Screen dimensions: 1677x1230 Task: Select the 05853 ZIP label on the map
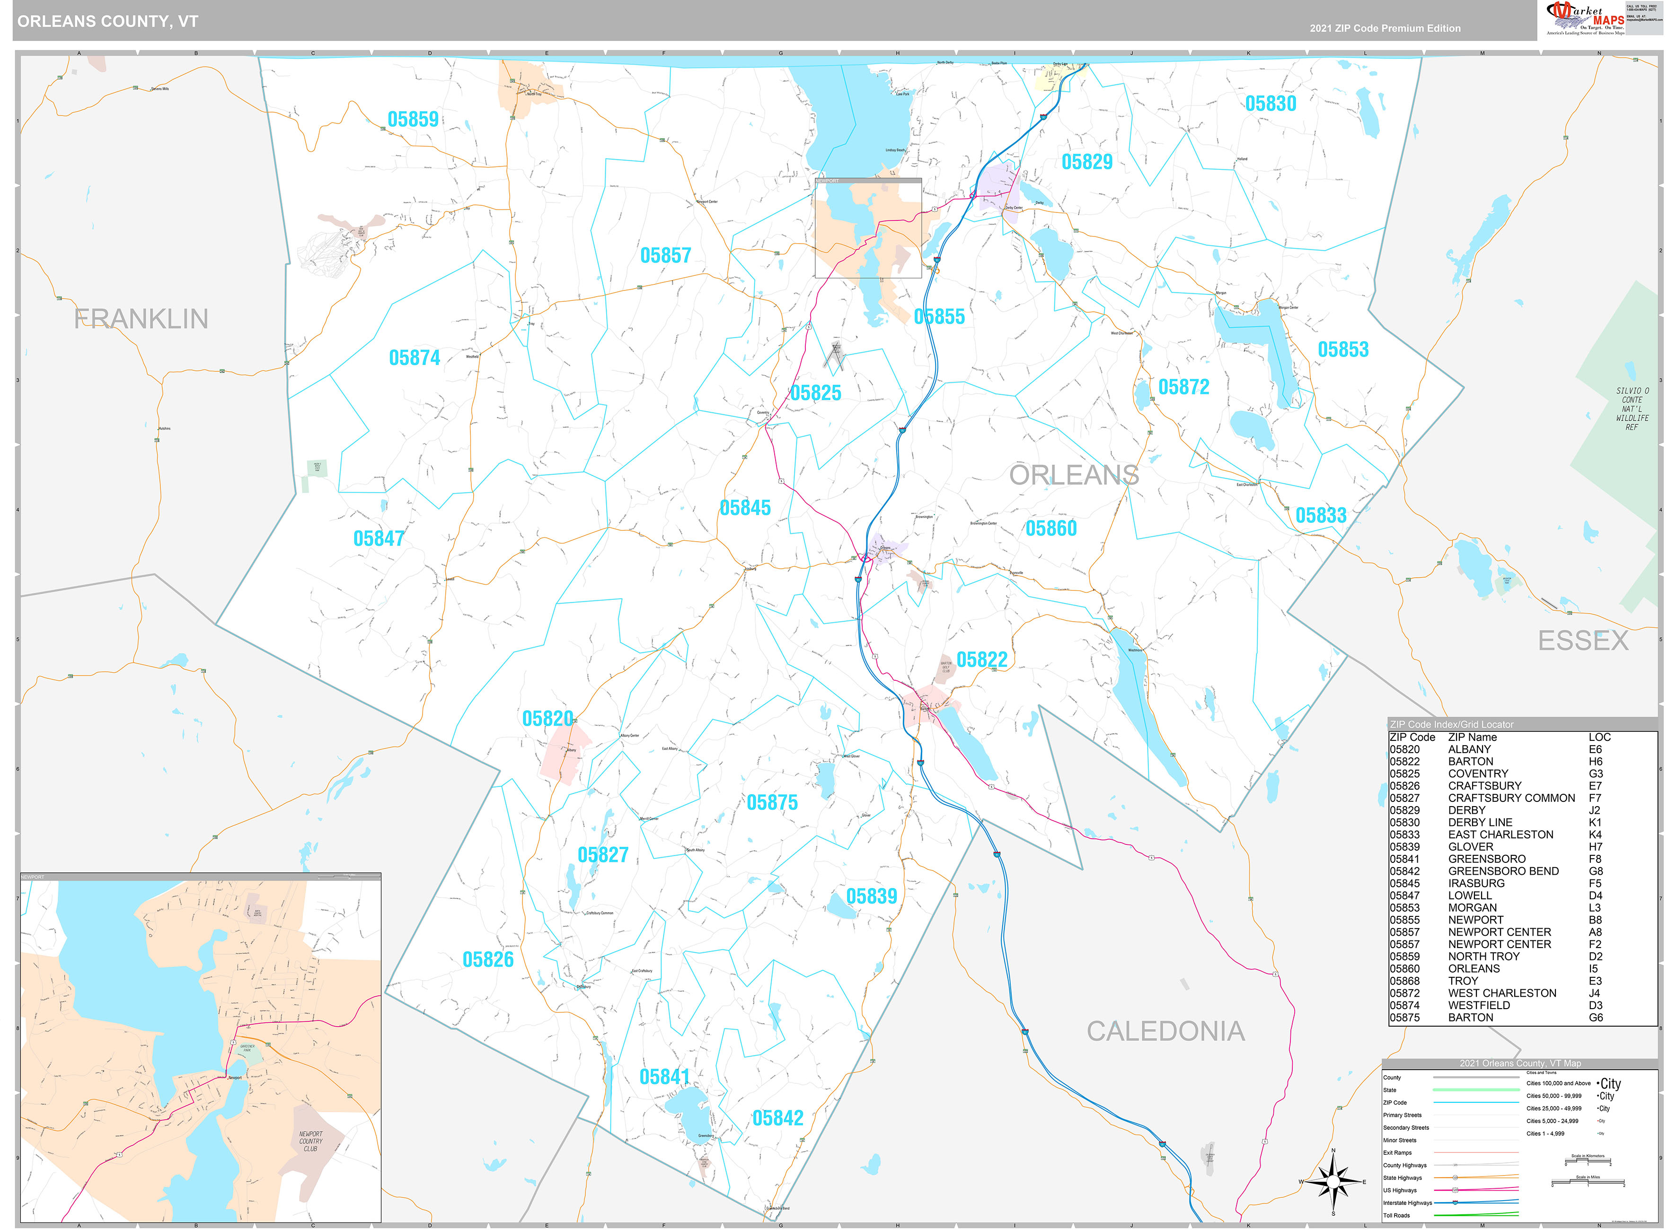point(1342,349)
